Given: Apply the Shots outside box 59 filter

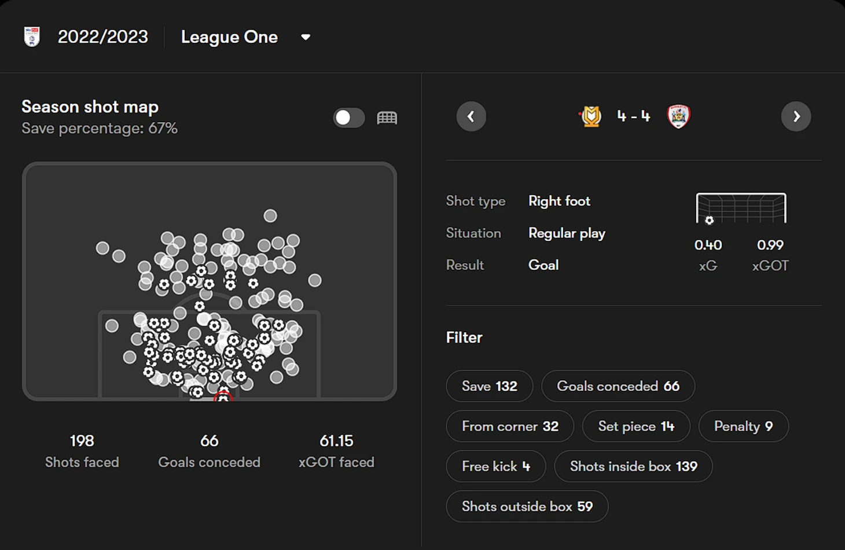Looking at the screenshot, I should pos(527,507).
